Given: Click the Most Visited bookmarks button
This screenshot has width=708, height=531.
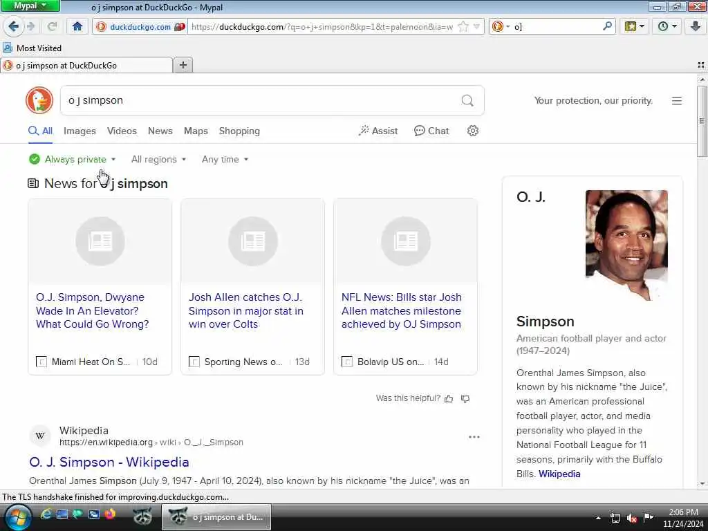Looking at the screenshot, I should click(32, 48).
